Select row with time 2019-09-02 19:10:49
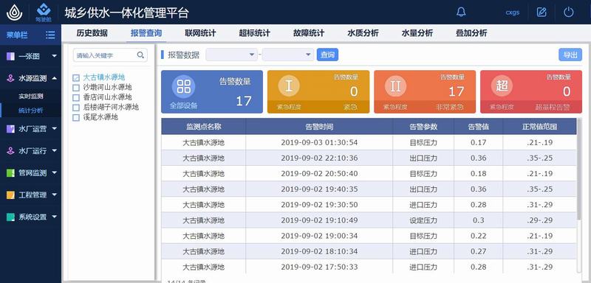591x283 pixels. pos(369,220)
